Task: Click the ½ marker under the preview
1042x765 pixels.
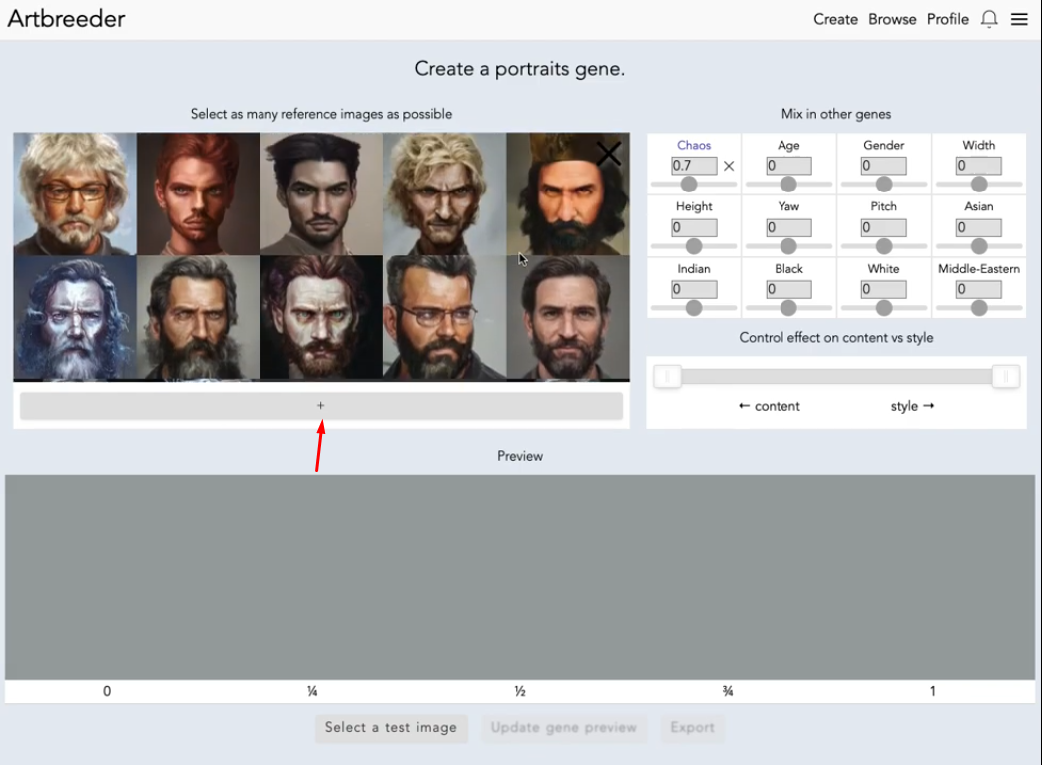Action: point(520,690)
